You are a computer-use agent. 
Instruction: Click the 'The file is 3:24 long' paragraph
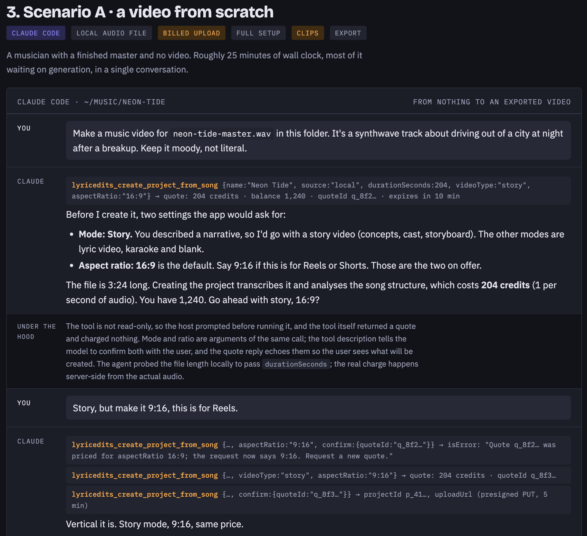(x=311, y=292)
